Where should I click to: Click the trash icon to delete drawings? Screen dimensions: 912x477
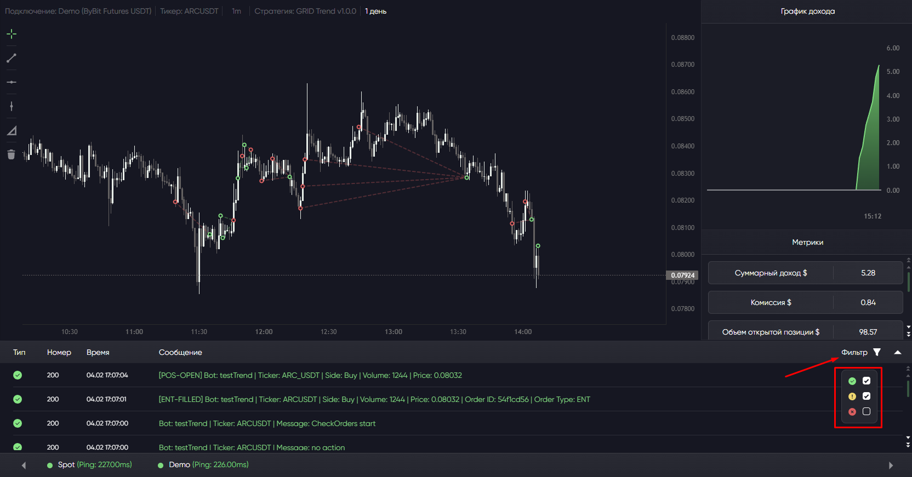coord(12,154)
